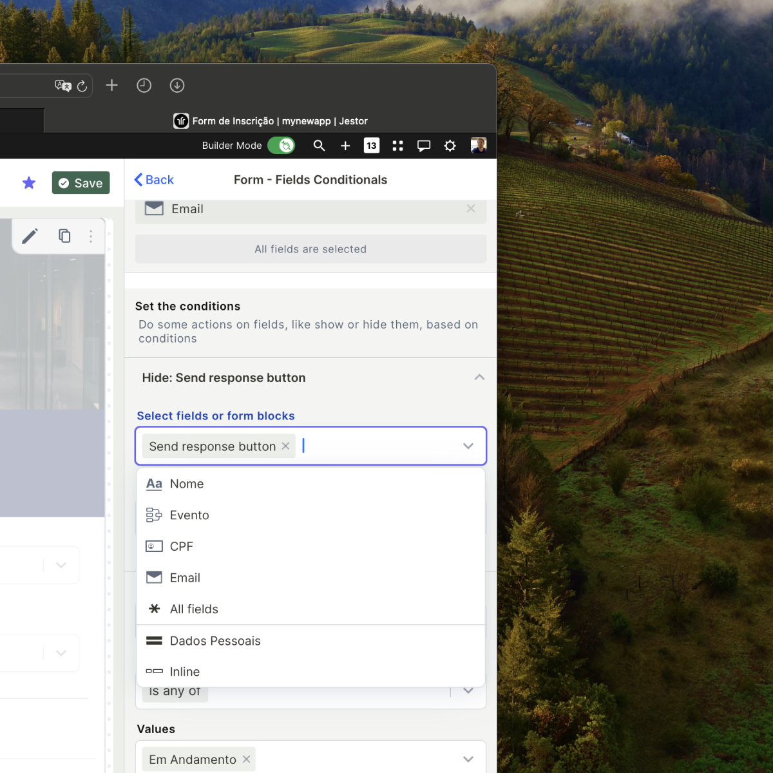Open the lower faded dropdown in left pane
This screenshot has height=773, width=773.
click(x=61, y=653)
